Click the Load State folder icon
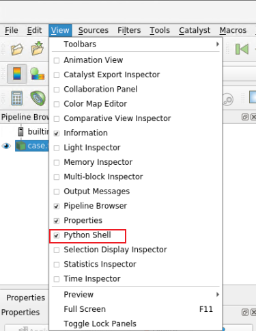This screenshot has height=331, width=256. click(x=38, y=49)
